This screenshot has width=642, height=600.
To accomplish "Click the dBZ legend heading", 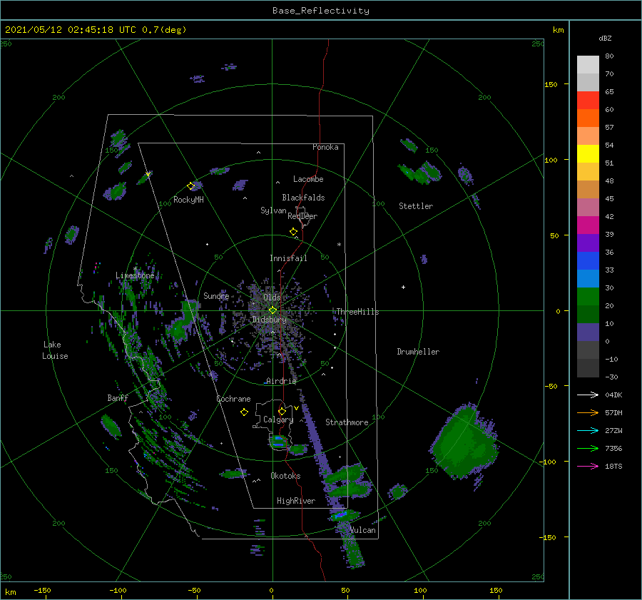I will (x=605, y=39).
